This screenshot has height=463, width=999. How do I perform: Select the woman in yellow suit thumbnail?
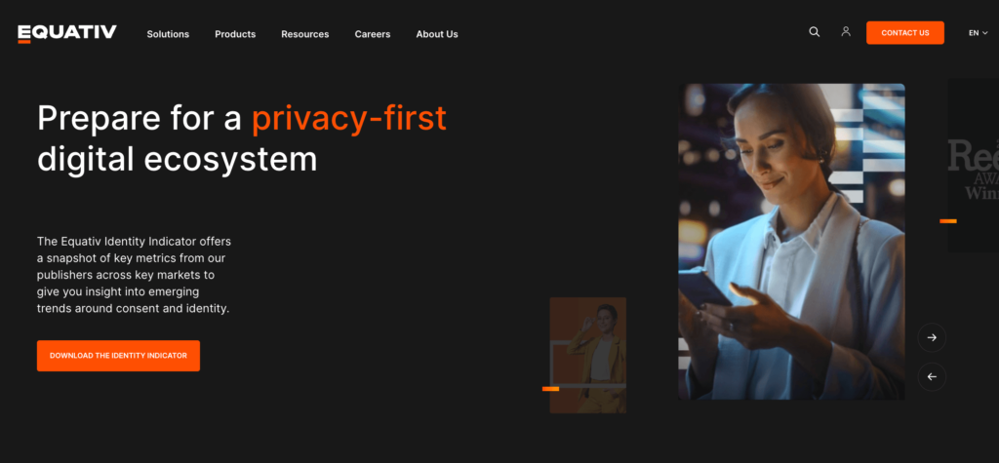(x=588, y=356)
